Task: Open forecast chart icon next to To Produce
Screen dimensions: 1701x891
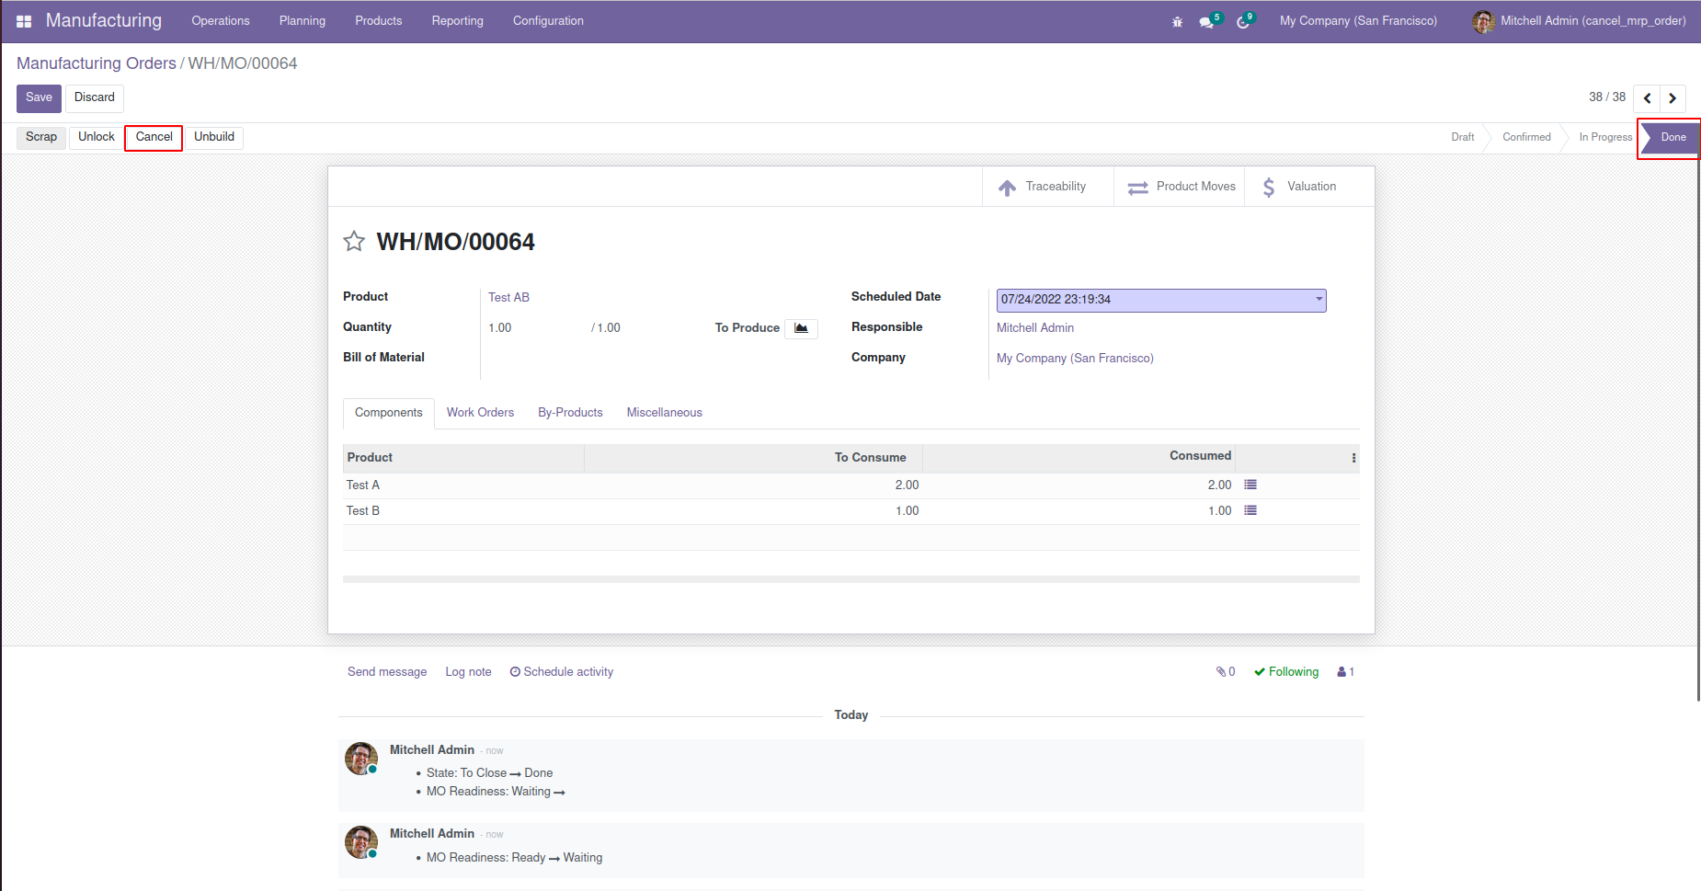Action: (x=801, y=328)
